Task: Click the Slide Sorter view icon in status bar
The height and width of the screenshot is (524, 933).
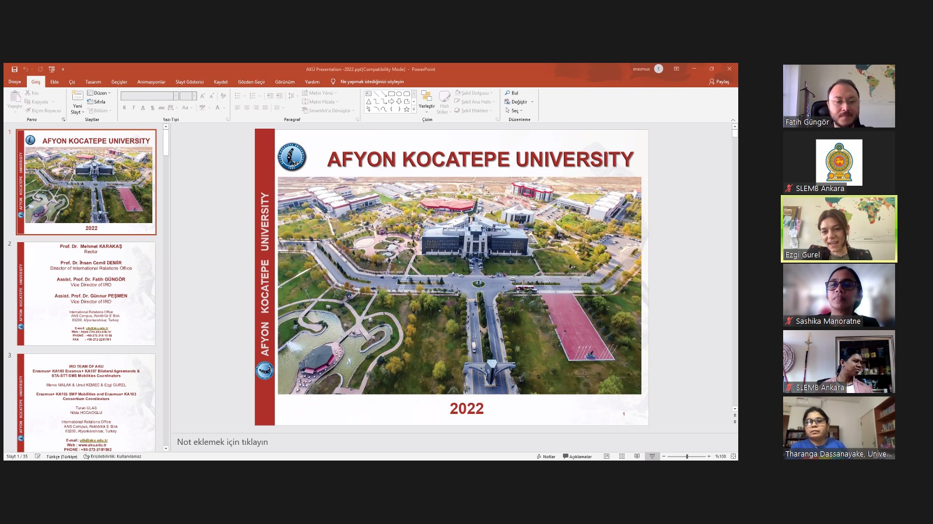Action: 622,456
